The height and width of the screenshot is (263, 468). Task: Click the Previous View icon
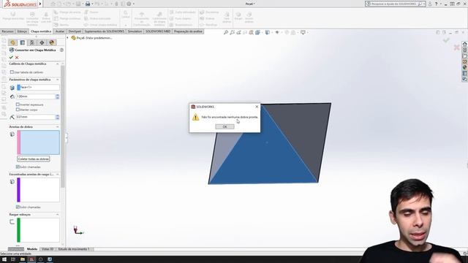[x=238, y=32]
